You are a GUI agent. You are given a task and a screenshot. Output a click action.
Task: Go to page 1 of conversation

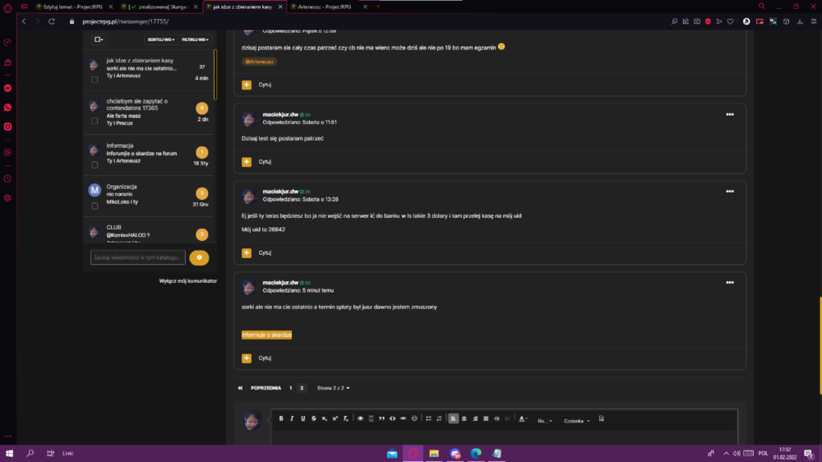[290, 388]
